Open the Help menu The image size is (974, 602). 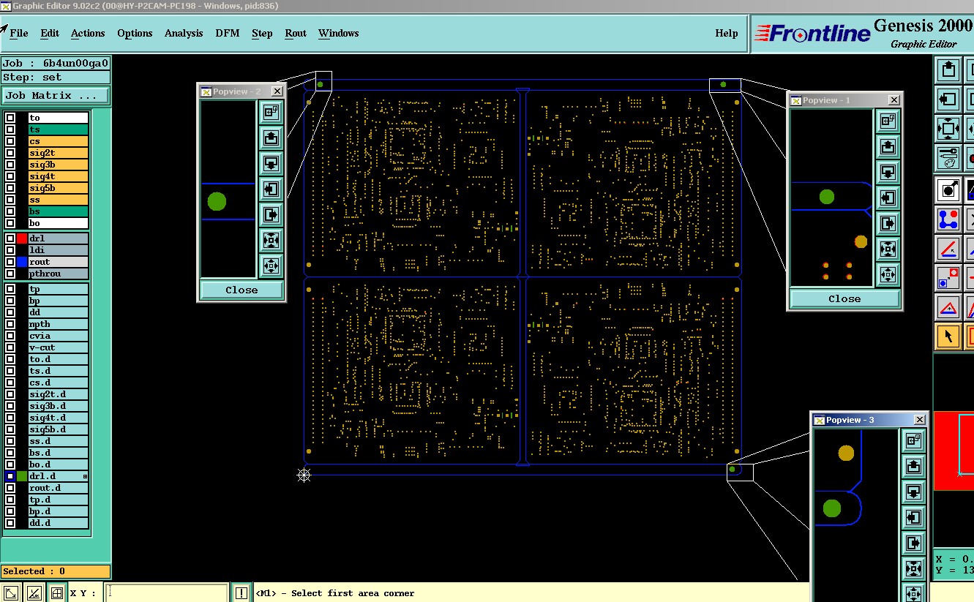click(x=727, y=33)
